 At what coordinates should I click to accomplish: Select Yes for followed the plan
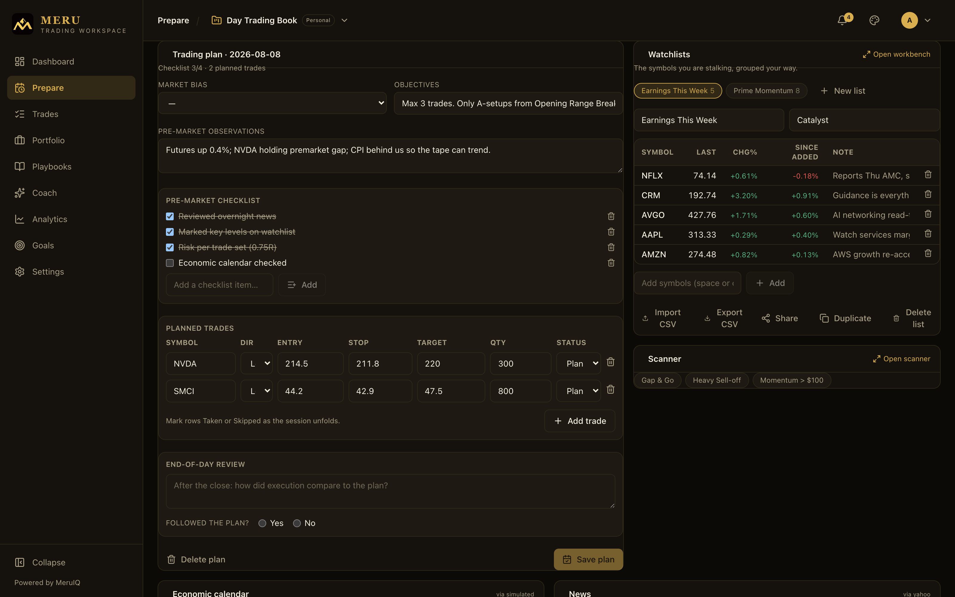[x=262, y=523]
